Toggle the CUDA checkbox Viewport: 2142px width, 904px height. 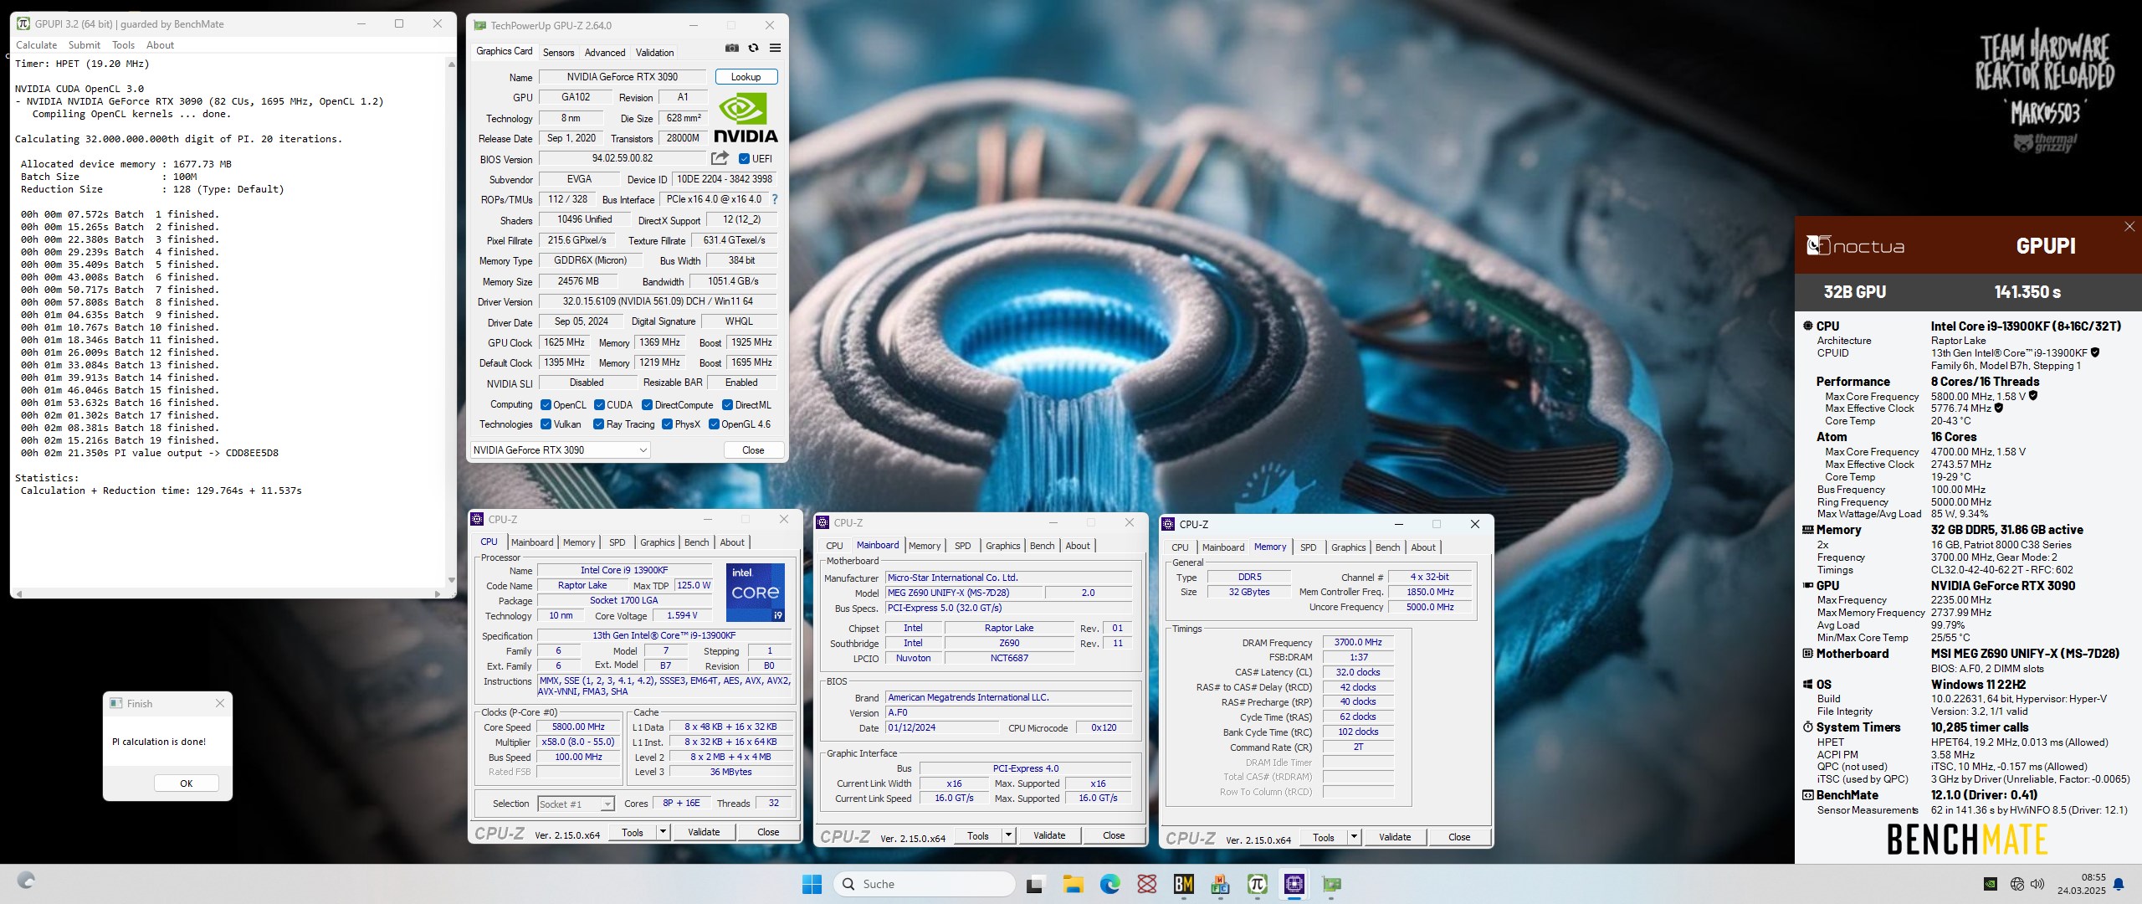tap(599, 405)
